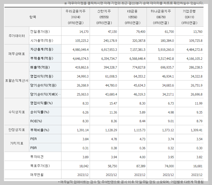The height and width of the screenshot is (185, 212).
Task: Click the KB금융 column header
Action: click(132, 17)
